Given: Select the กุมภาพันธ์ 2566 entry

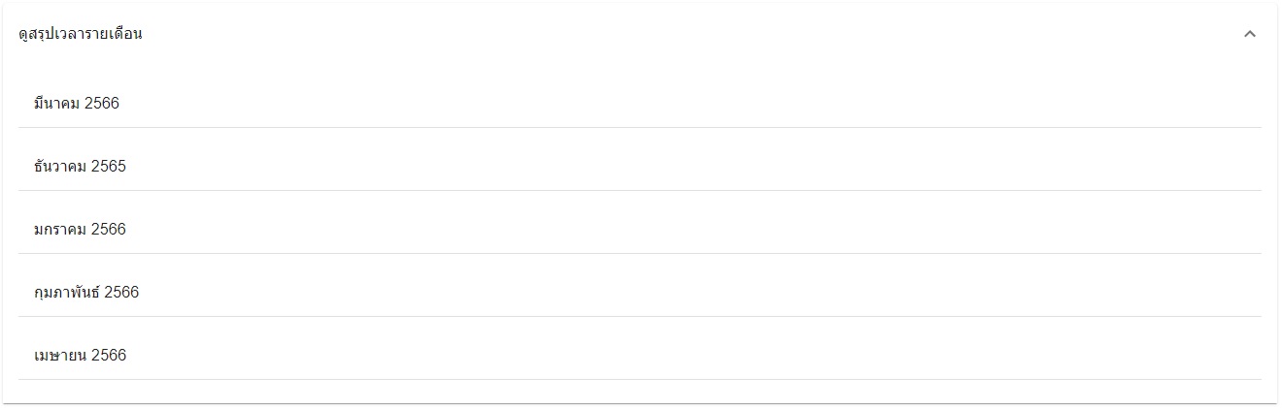Looking at the screenshot, I should coord(639,292).
